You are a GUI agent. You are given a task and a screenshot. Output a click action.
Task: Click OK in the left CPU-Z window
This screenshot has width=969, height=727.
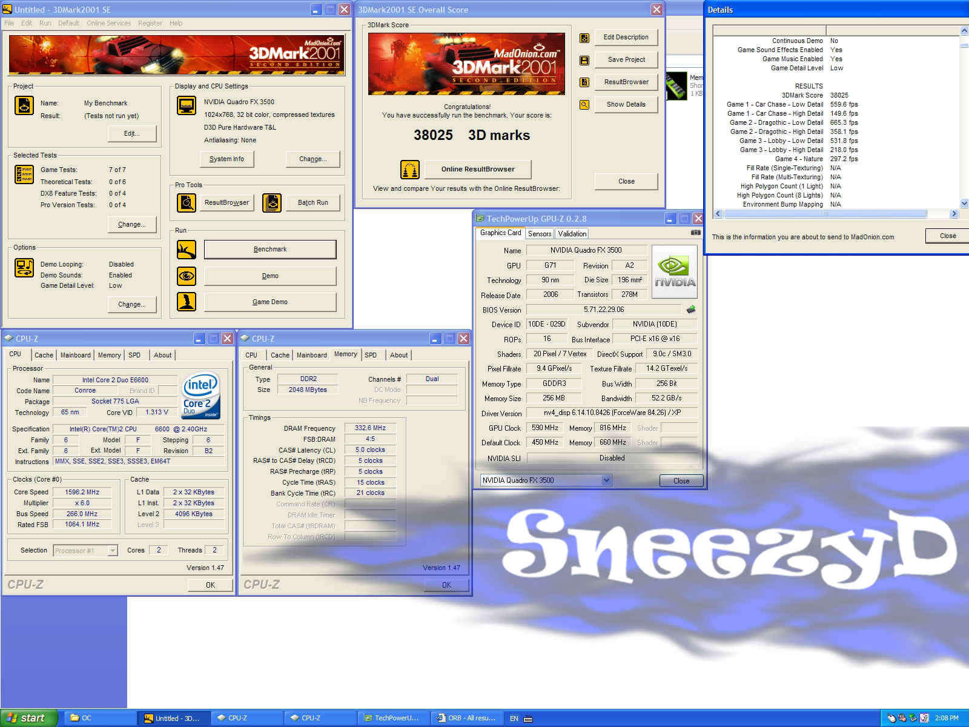(x=210, y=585)
